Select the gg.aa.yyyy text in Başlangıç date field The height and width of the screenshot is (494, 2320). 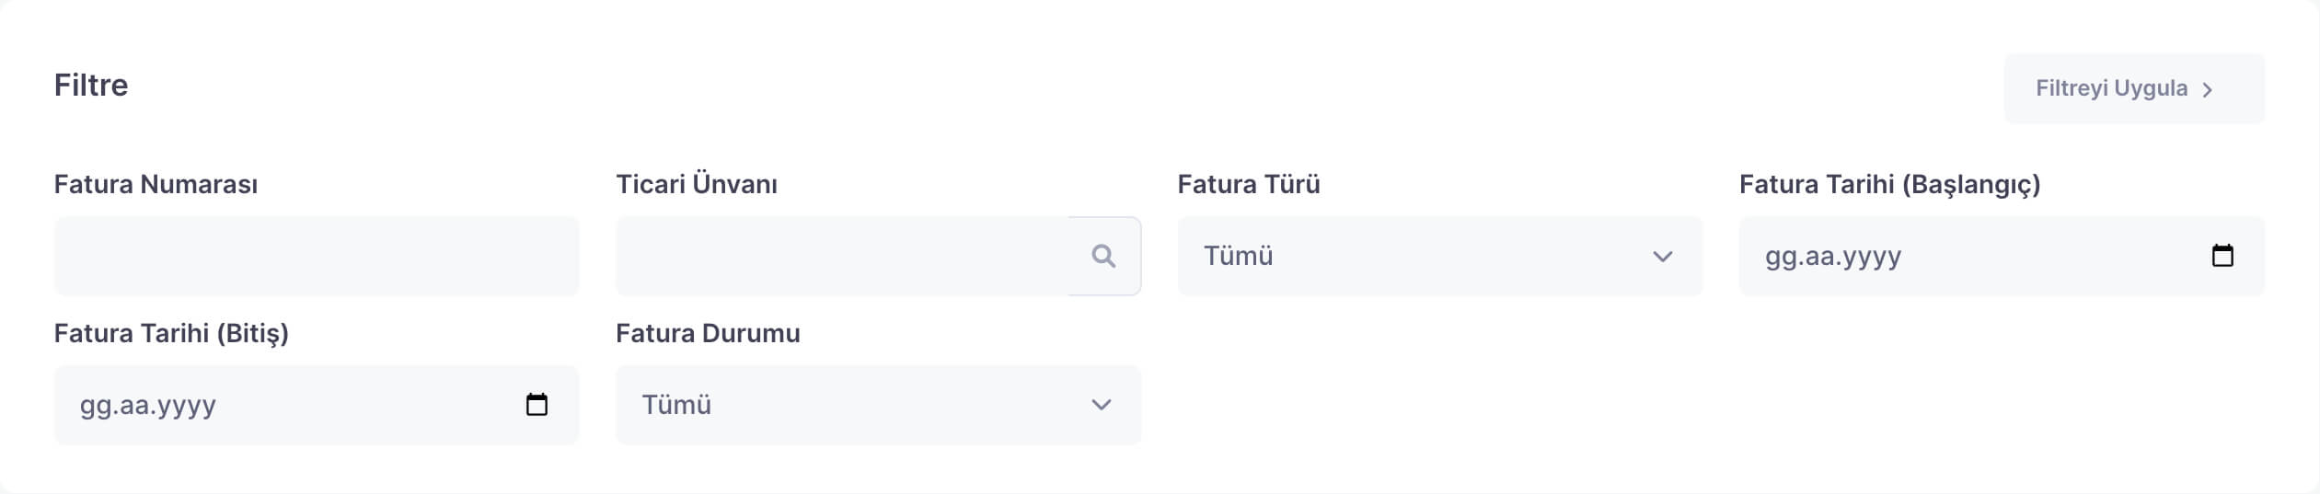click(x=1832, y=257)
